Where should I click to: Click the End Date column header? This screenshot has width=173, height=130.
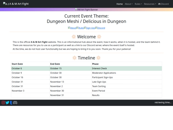[x=70, y=64]
